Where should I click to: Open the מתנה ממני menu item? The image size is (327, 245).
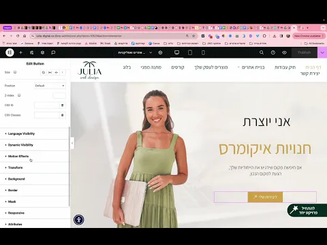pos(151,67)
